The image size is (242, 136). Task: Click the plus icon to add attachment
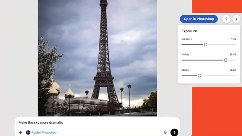(x=20, y=132)
